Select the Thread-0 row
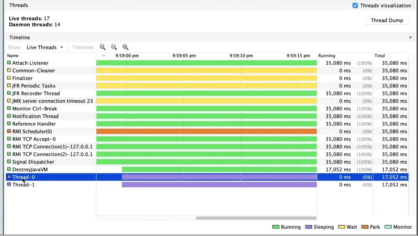This screenshot has width=418, height=236. coord(207,177)
